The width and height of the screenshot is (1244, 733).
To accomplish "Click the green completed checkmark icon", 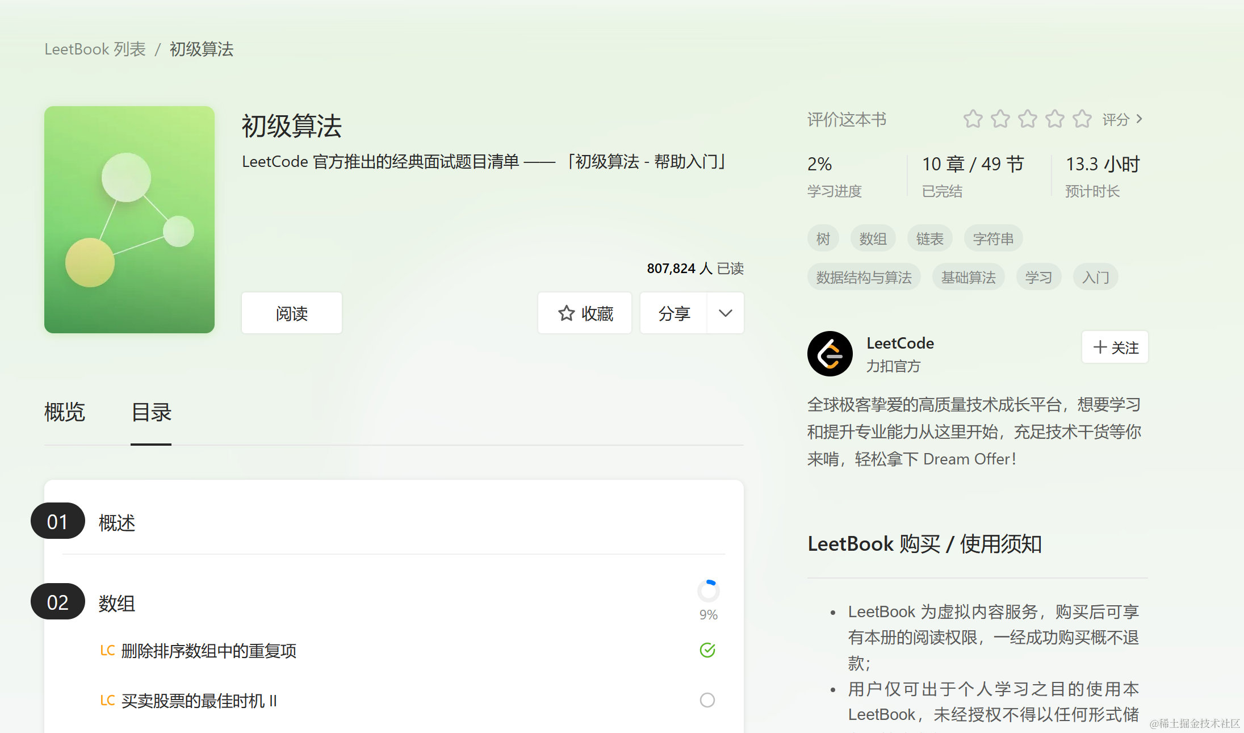I will [x=707, y=650].
